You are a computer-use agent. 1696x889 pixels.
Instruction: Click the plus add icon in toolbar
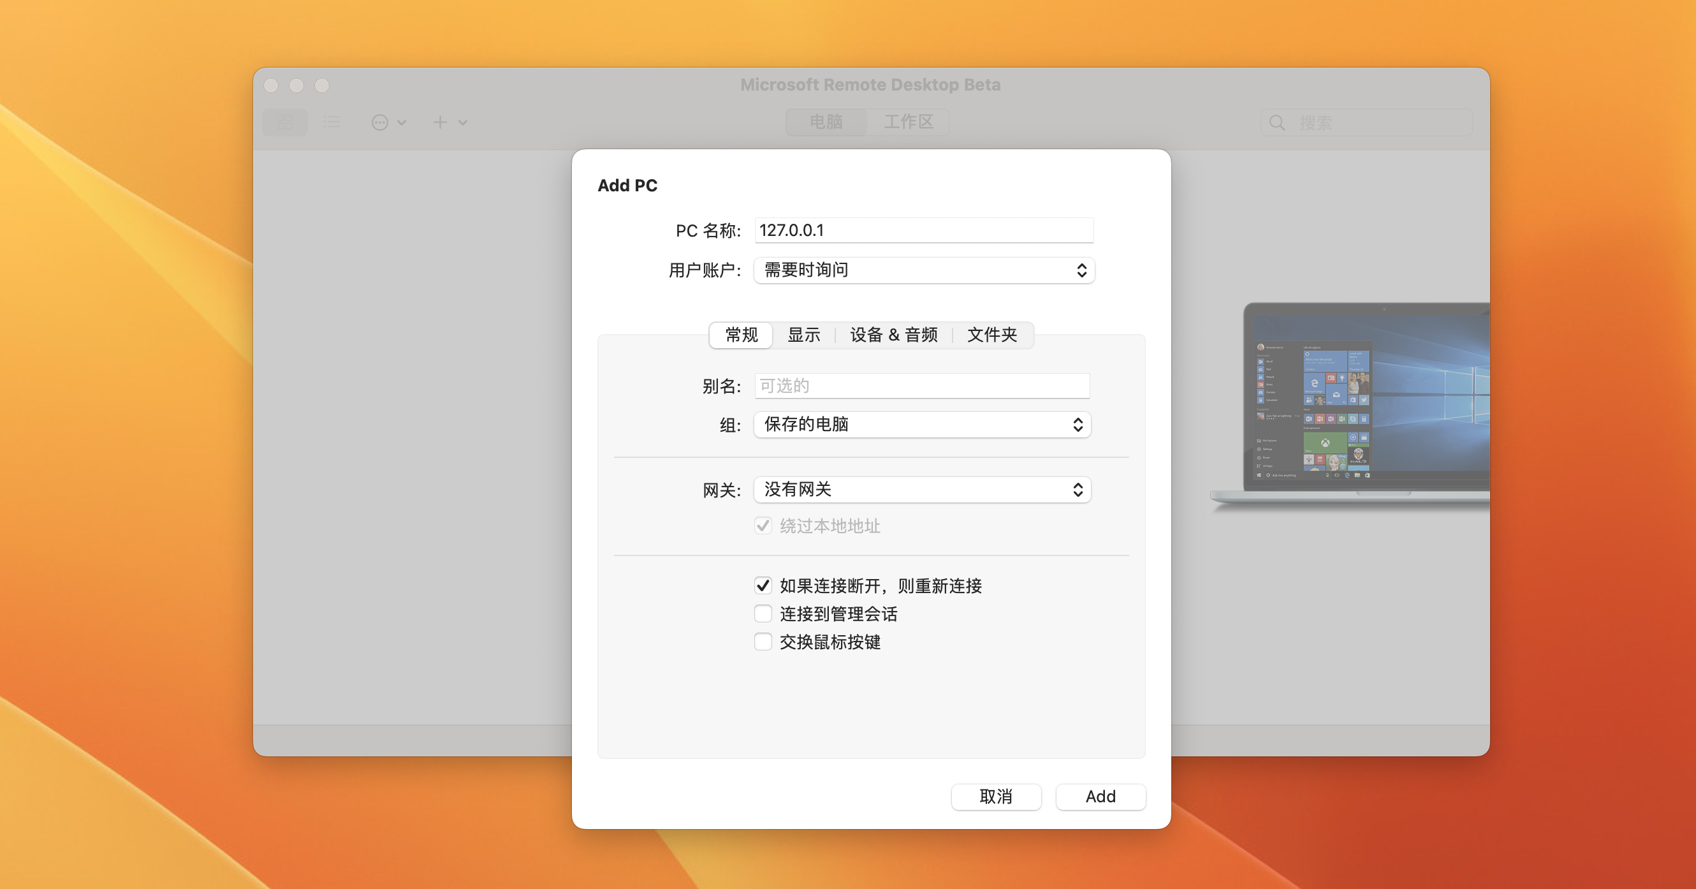[x=440, y=122]
